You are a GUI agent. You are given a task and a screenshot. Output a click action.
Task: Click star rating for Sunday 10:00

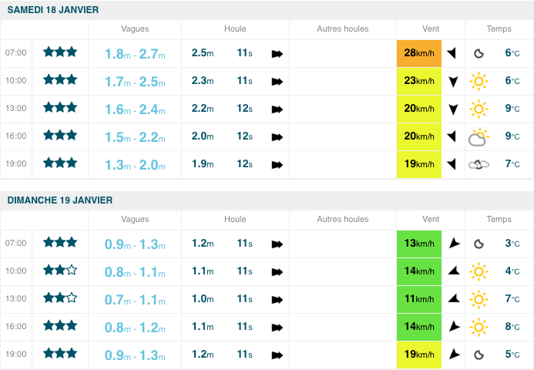pos(60,271)
